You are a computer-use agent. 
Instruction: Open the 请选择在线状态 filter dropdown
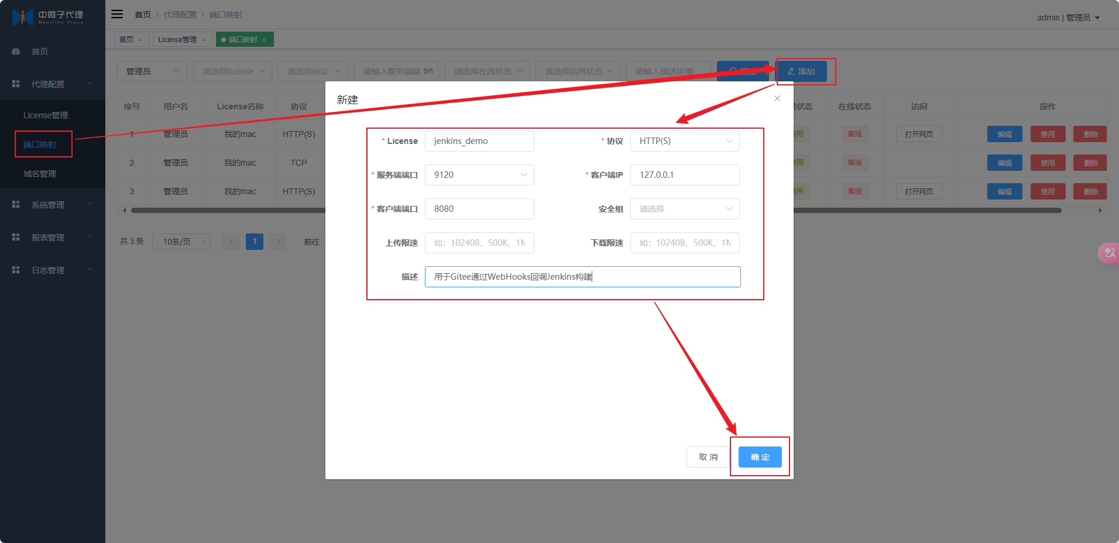487,71
